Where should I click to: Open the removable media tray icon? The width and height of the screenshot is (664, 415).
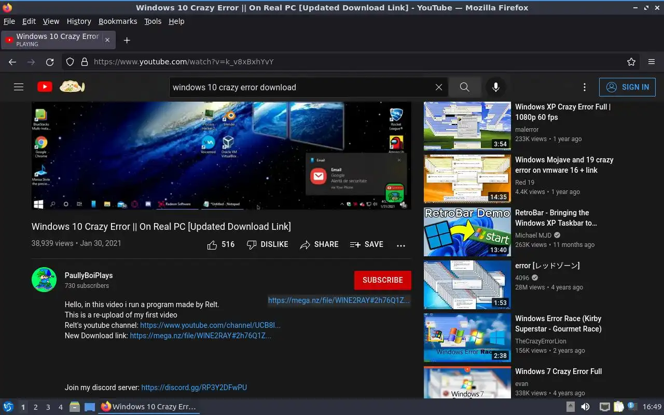570,407
